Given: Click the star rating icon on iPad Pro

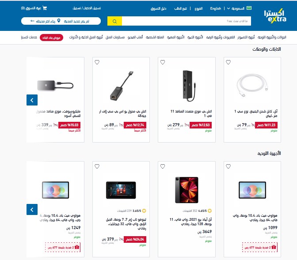Looking at the screenshot, I should pyautogui.click(x=209, y=211).
